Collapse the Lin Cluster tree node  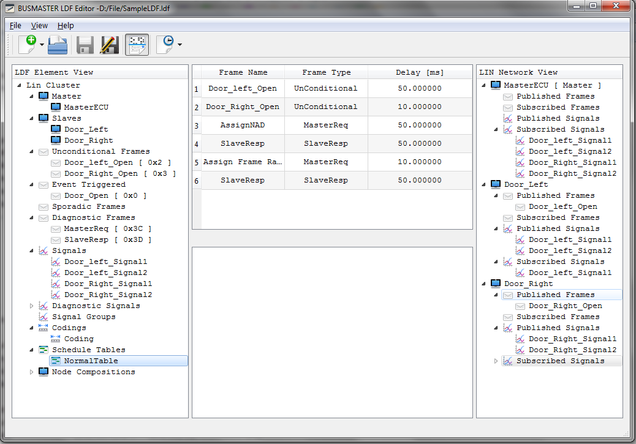click(19, 85)
